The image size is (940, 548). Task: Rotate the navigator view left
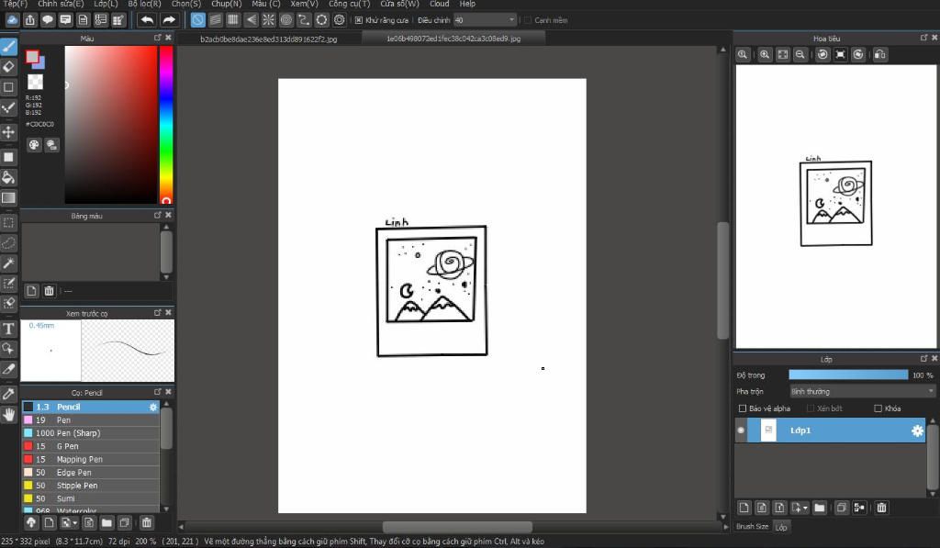click(x=822, y=54)
